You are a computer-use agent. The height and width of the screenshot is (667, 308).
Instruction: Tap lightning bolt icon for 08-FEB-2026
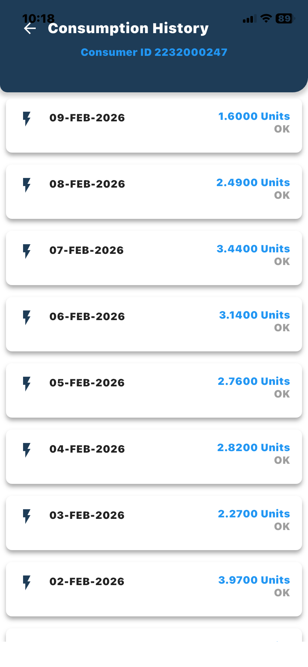[27, 185]
